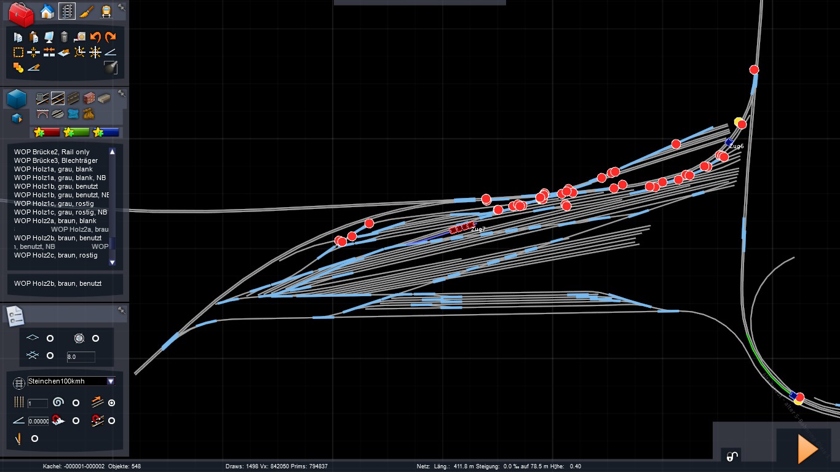Viewport: 840px width, 472px height.
Task: Click the clipboard paste icon
Action: [34, 37]
